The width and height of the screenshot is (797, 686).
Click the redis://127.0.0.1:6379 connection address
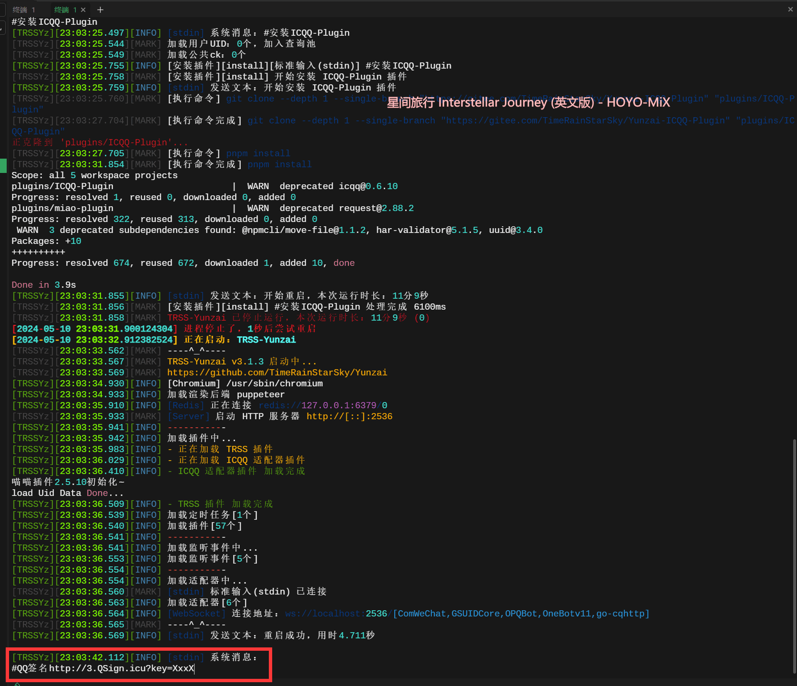click(x=323, y=405)
